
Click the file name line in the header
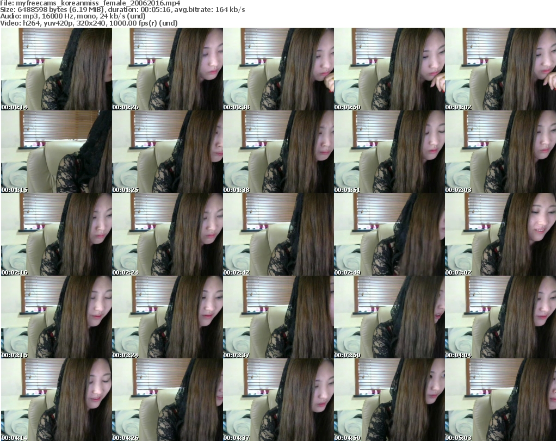90,3
